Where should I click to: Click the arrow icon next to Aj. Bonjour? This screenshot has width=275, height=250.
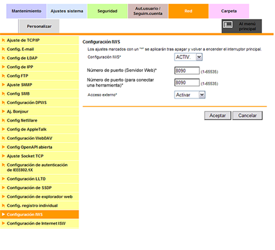[3, 111]
